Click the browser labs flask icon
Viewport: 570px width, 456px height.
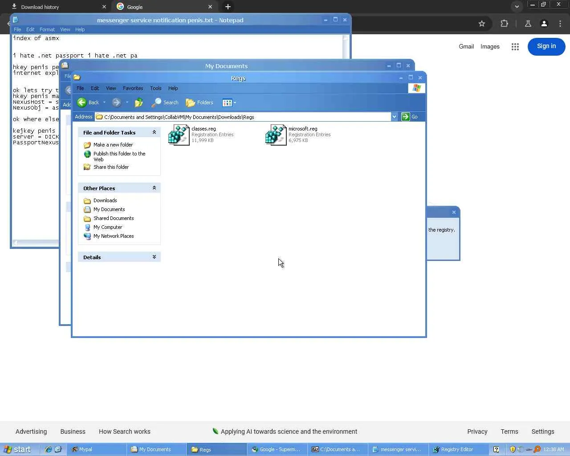[x=528, y=24]
